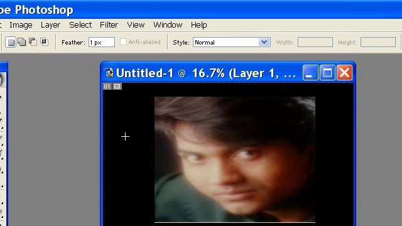Maximize the Untitled-1 document window
Viewport: 402px width, 226px height.
coord(327,73)
